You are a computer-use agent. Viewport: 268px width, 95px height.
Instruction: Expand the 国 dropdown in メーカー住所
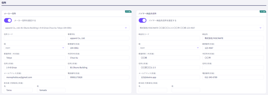[x=35, y=48]
